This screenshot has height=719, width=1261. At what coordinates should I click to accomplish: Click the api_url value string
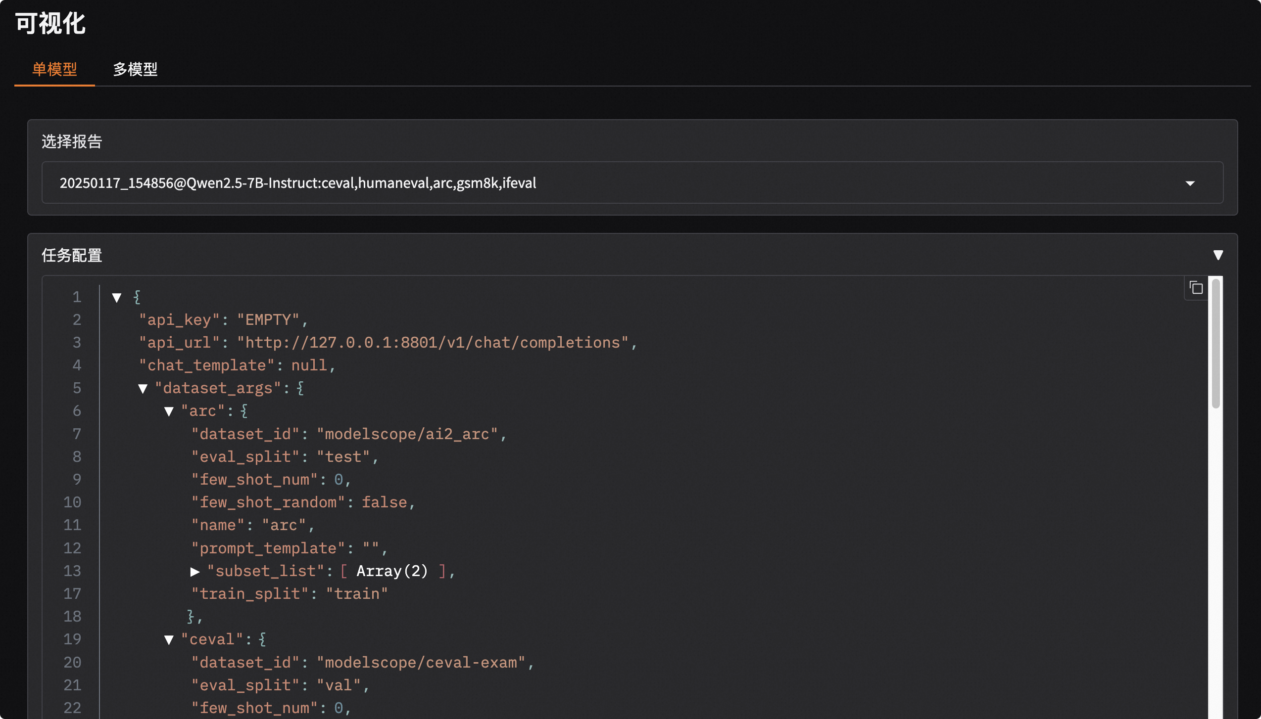433,343
